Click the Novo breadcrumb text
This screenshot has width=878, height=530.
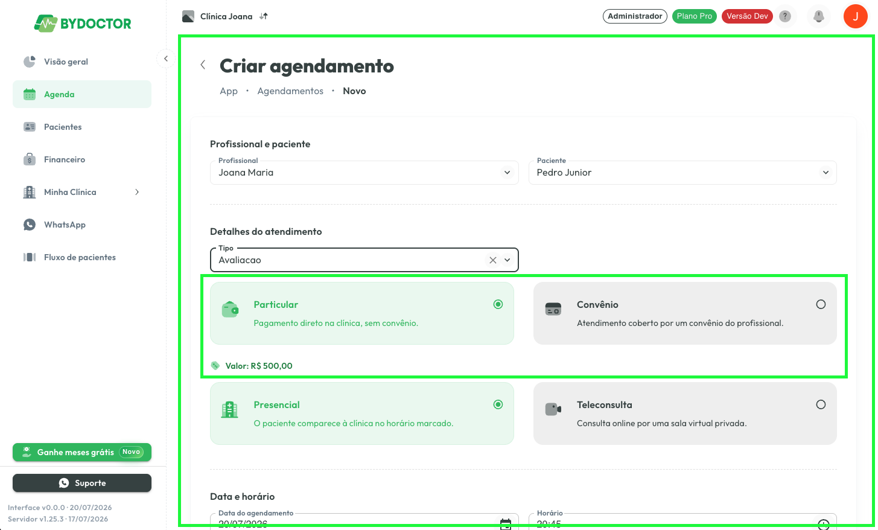(354, 91)
